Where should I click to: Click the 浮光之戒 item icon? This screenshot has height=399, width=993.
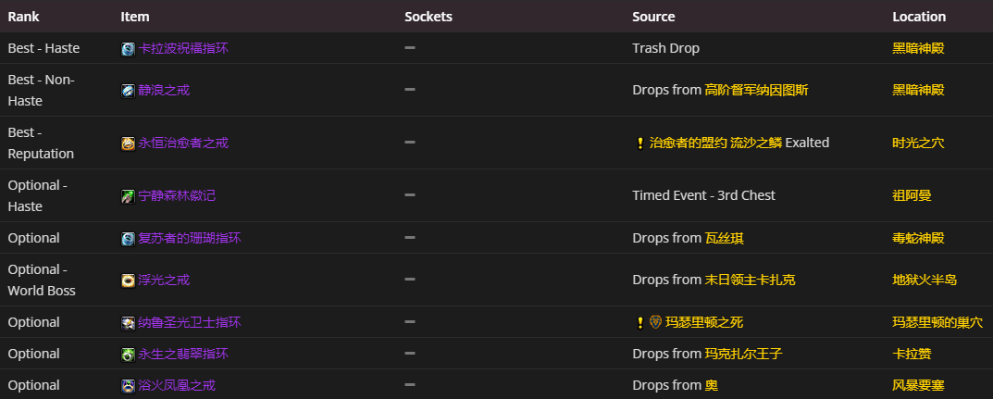[x=128, y=280]
